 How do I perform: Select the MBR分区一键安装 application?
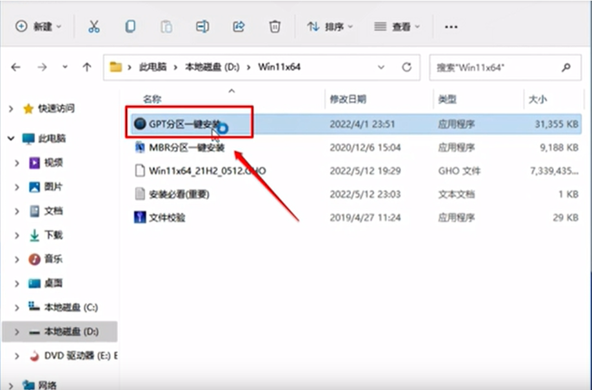pos(357,147)
